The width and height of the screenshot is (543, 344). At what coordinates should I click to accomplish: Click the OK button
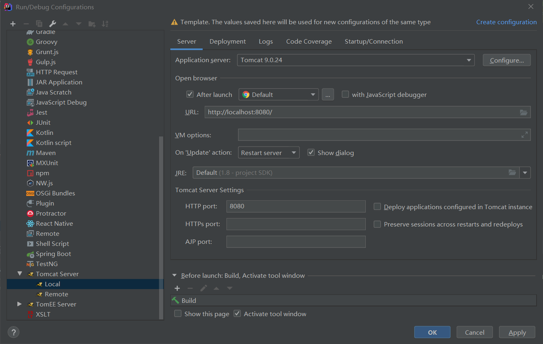coord(432,332)
